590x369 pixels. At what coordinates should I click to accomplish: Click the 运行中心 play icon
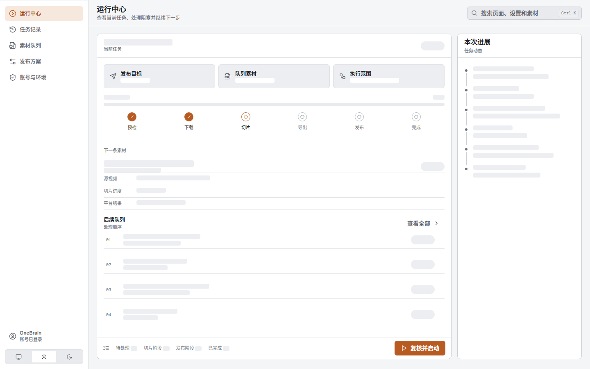(x=13, y=14)
